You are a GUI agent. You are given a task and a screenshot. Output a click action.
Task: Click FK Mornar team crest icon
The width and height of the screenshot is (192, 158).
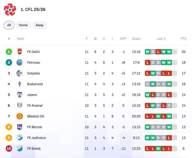[x=20, y=127]
